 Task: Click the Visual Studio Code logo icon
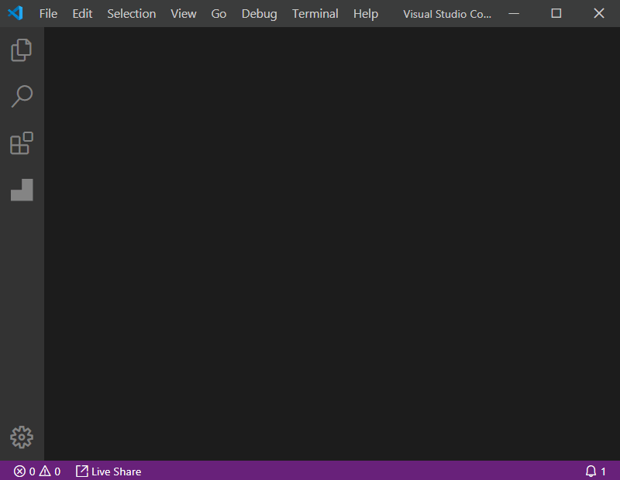point(15,13)
